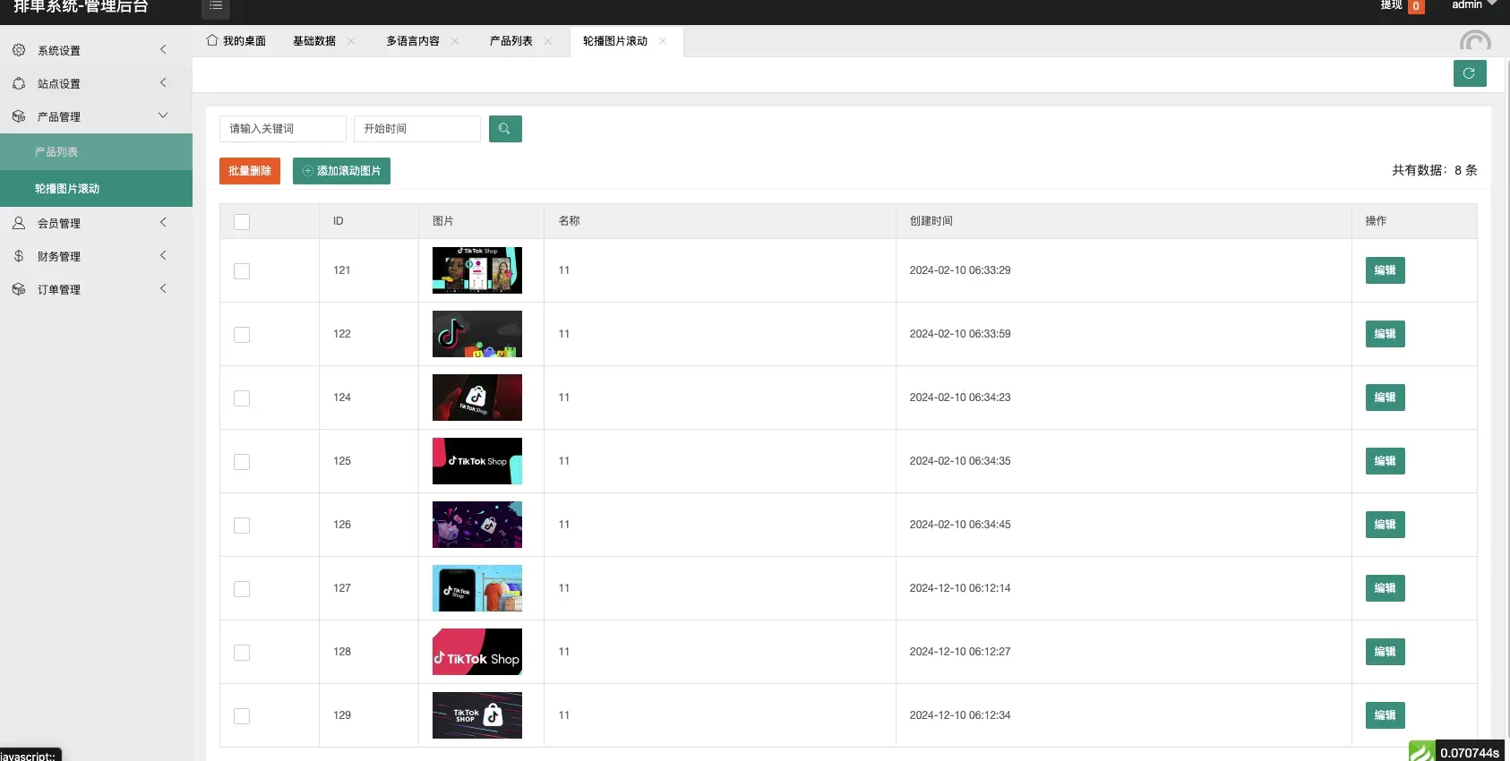This screenshot has height=761, width=1510.
Task: Open 产品列表 in the sidebar submenu
Action: 56,152
